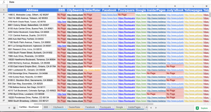
Task: Click the CitySearch header cell
Action: 75,10
